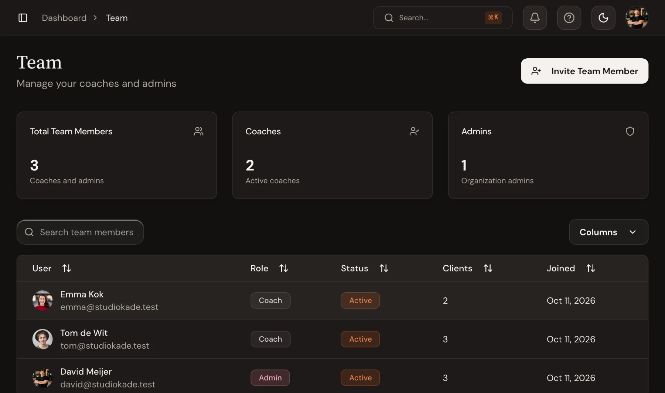Click Emma Kok's Active status badge

pyautogui.click(x=361, y=300)
